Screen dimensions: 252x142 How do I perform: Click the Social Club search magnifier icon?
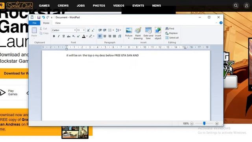coord(236,6)
